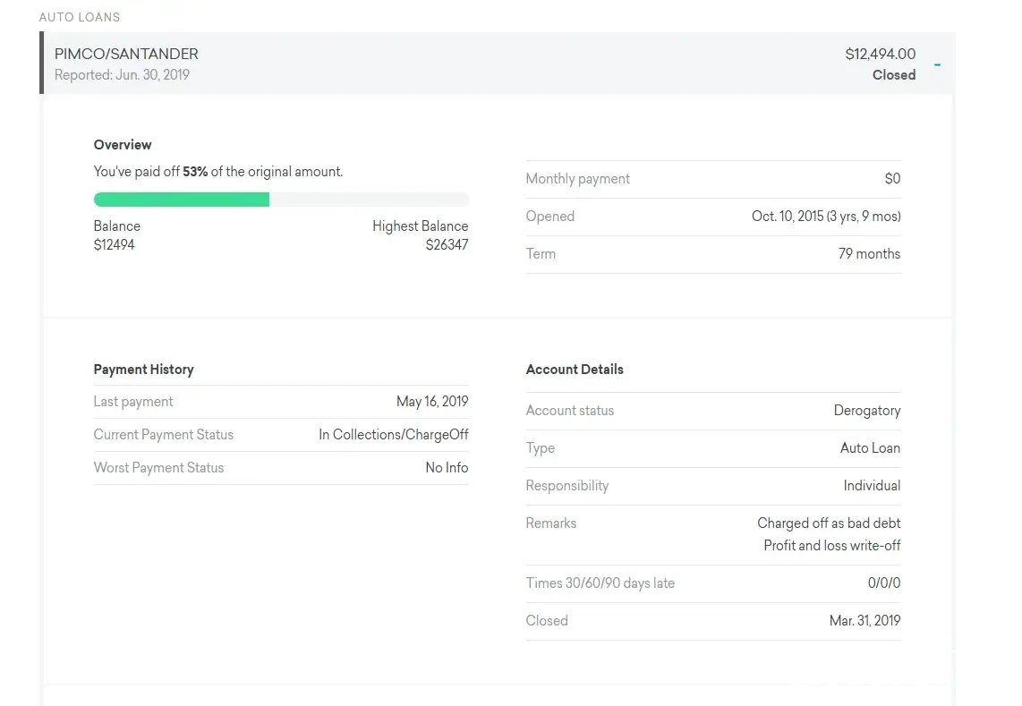The height and width of the screenshot is (706, 1022).
Task: Click the $12,494.00 header balance amount
Action: tap(880, 55)
